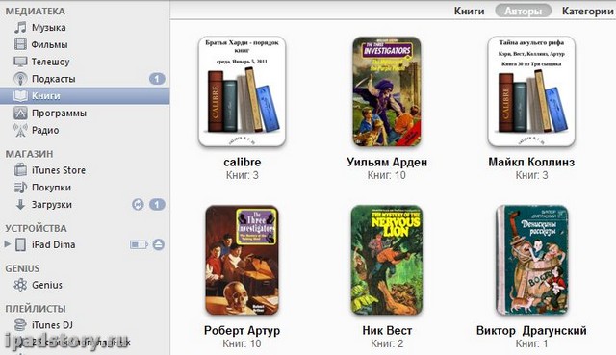Viewport: 616px width, 355px height.
Task: Select the iPad Dima device icon
Action: click(x=20, y=244)
